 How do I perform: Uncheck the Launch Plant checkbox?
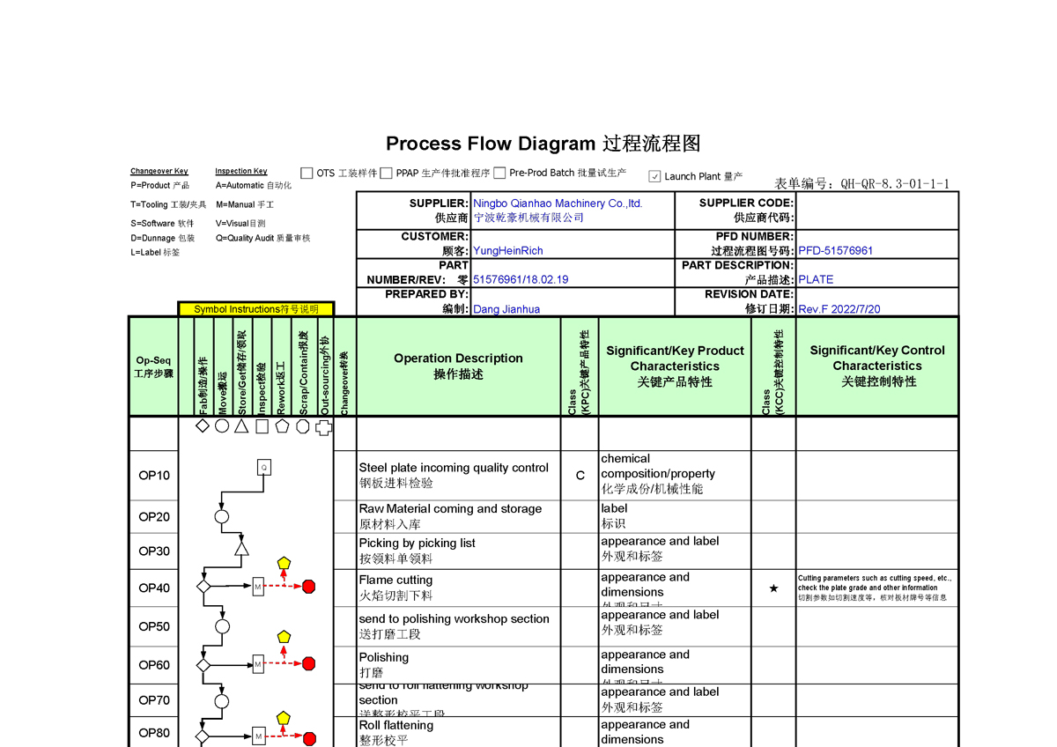point(654,176)
